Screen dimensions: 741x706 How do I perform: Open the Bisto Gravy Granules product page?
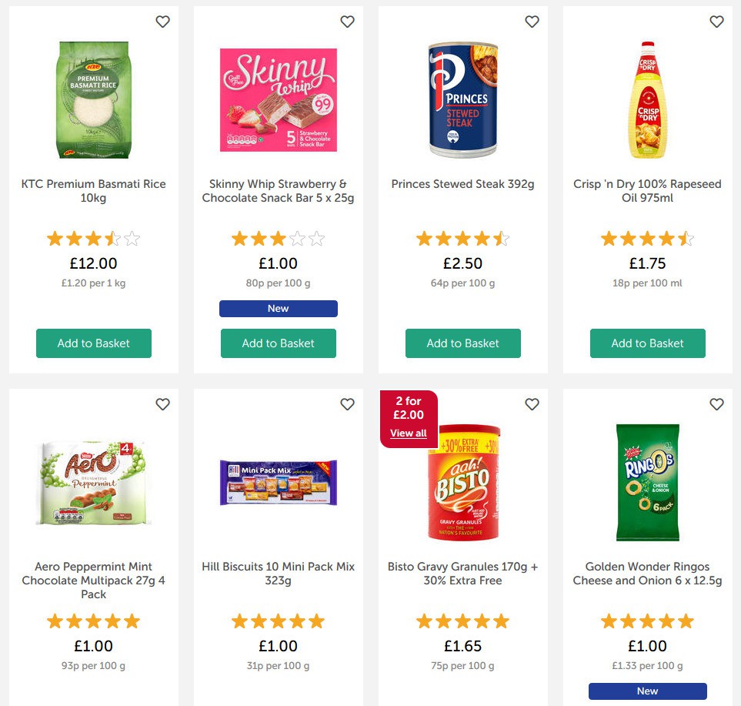[x=462, y=573]
